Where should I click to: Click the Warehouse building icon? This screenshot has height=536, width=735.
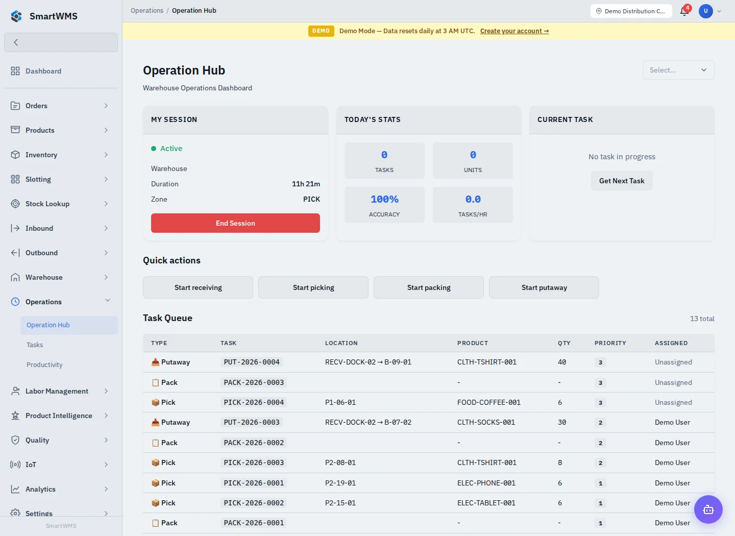[15, 277]
